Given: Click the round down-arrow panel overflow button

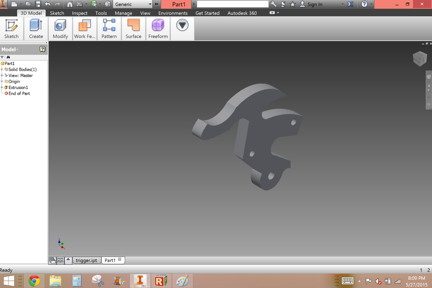Looking at the screenshot, I should pos(182,25).
